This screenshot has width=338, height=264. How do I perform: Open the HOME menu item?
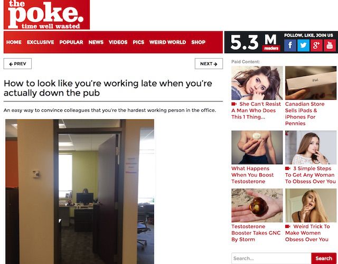tap(14, 42)
